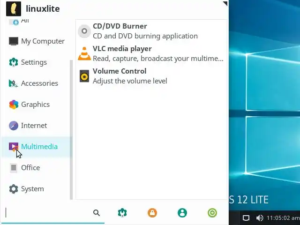
Task: Click the System gear icon
Action: pos(14,189)
